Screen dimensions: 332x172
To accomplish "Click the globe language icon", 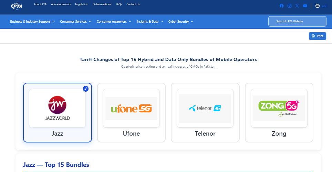I will coord(318,6).
